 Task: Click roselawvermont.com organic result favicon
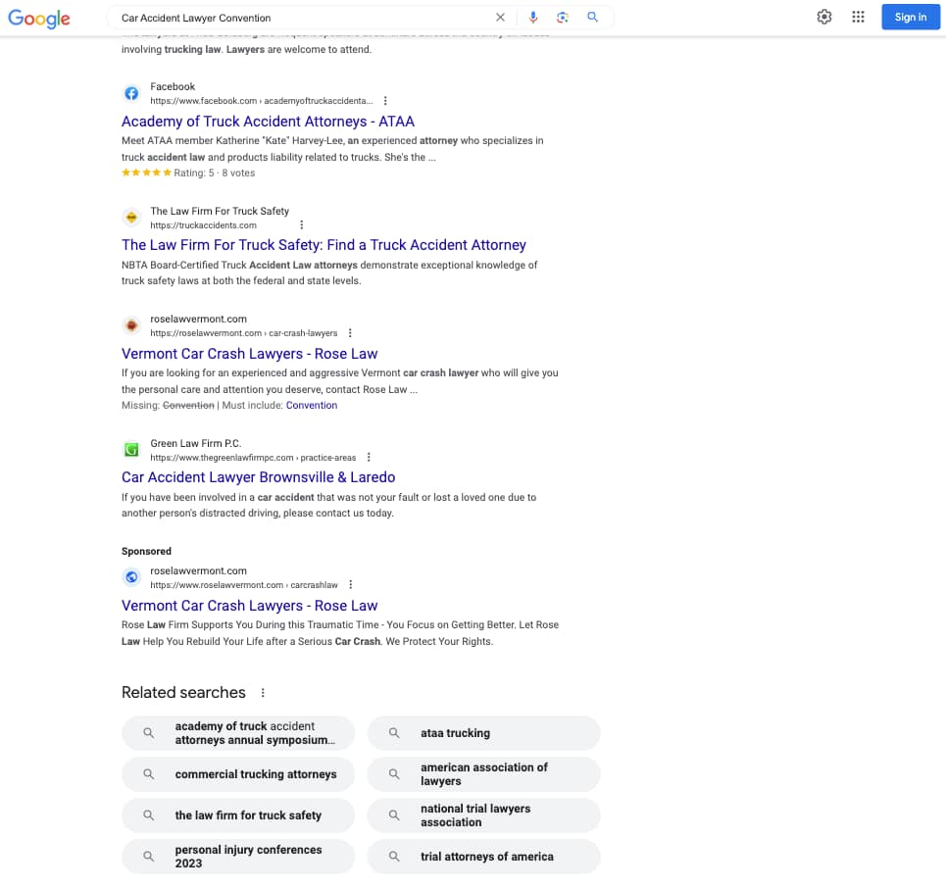(131, 325)
